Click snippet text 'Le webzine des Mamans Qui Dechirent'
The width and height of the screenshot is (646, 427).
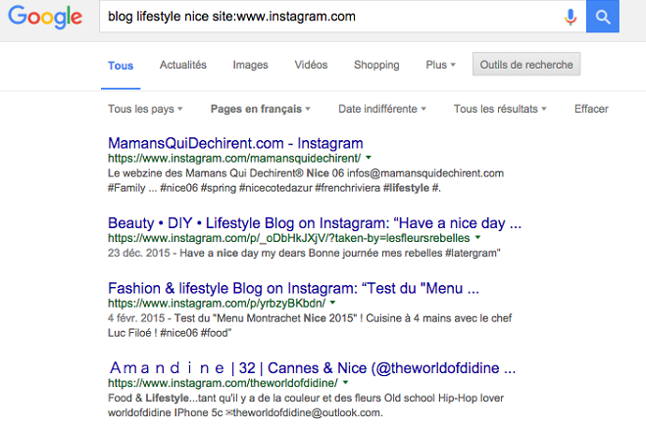click(206, 173)
